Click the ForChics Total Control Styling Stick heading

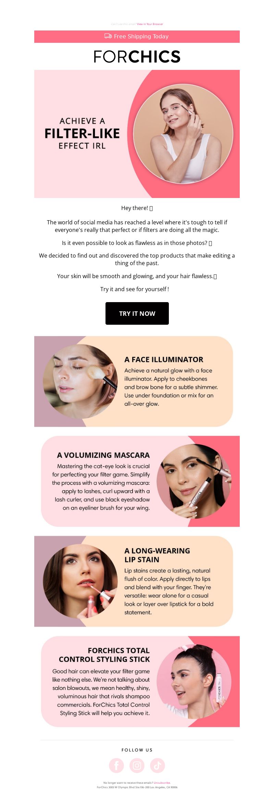[104, 655]
